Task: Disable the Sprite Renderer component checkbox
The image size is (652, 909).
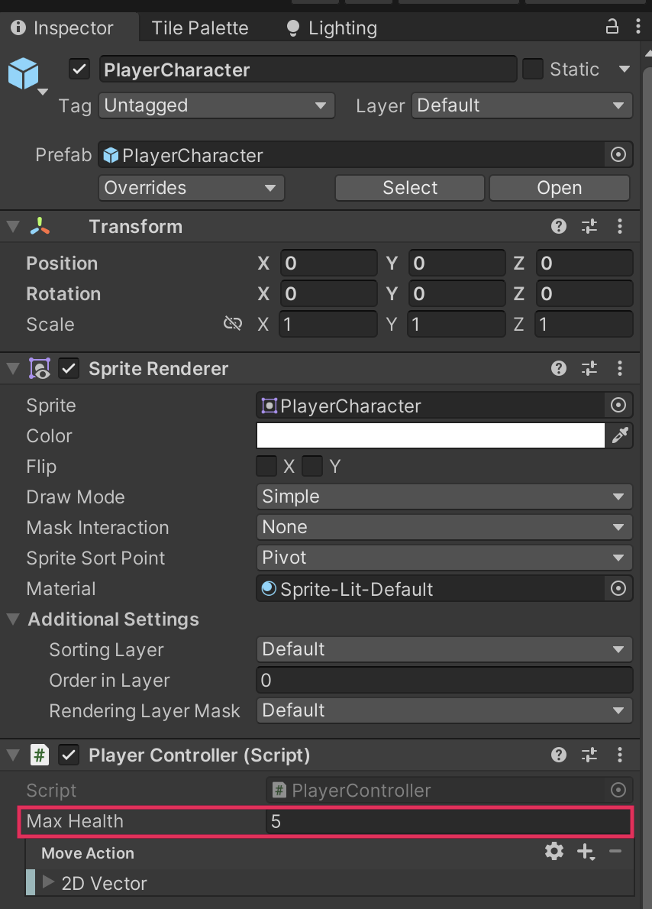Action: (69, 369)
